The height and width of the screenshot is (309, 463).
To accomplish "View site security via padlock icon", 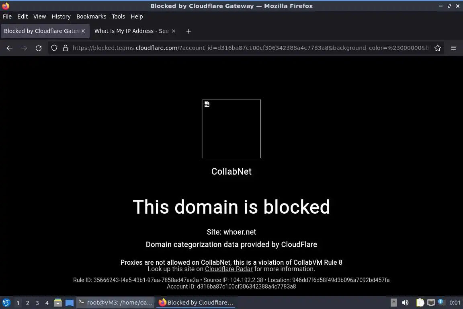I will [66, 48].
